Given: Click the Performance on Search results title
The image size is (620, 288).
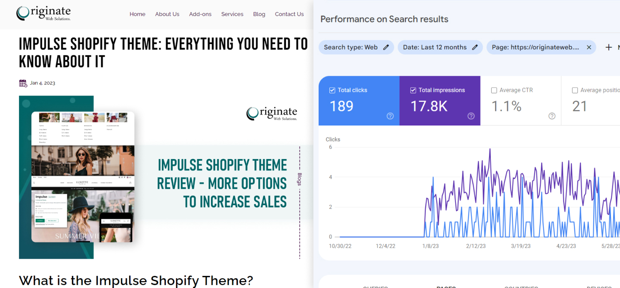Looking at the screenshot, I should (384, 19).
